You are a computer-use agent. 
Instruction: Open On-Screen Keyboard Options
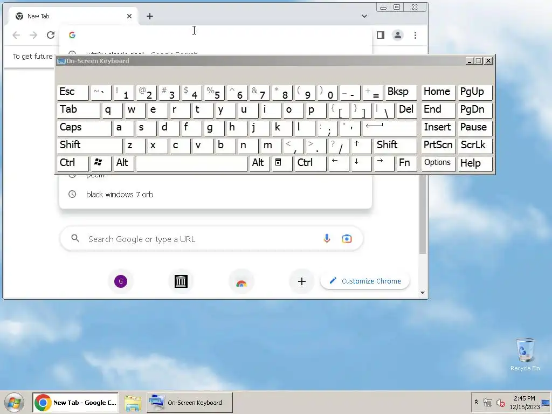click(x=438, y=163)
